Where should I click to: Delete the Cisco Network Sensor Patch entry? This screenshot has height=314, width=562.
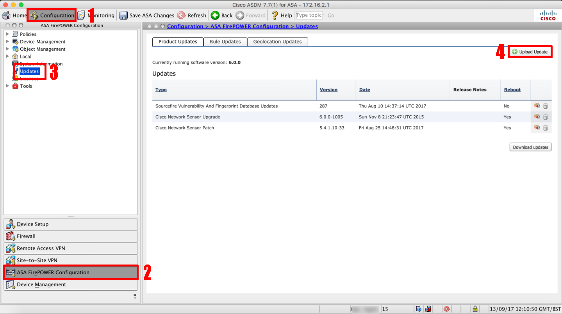point(546,128)
